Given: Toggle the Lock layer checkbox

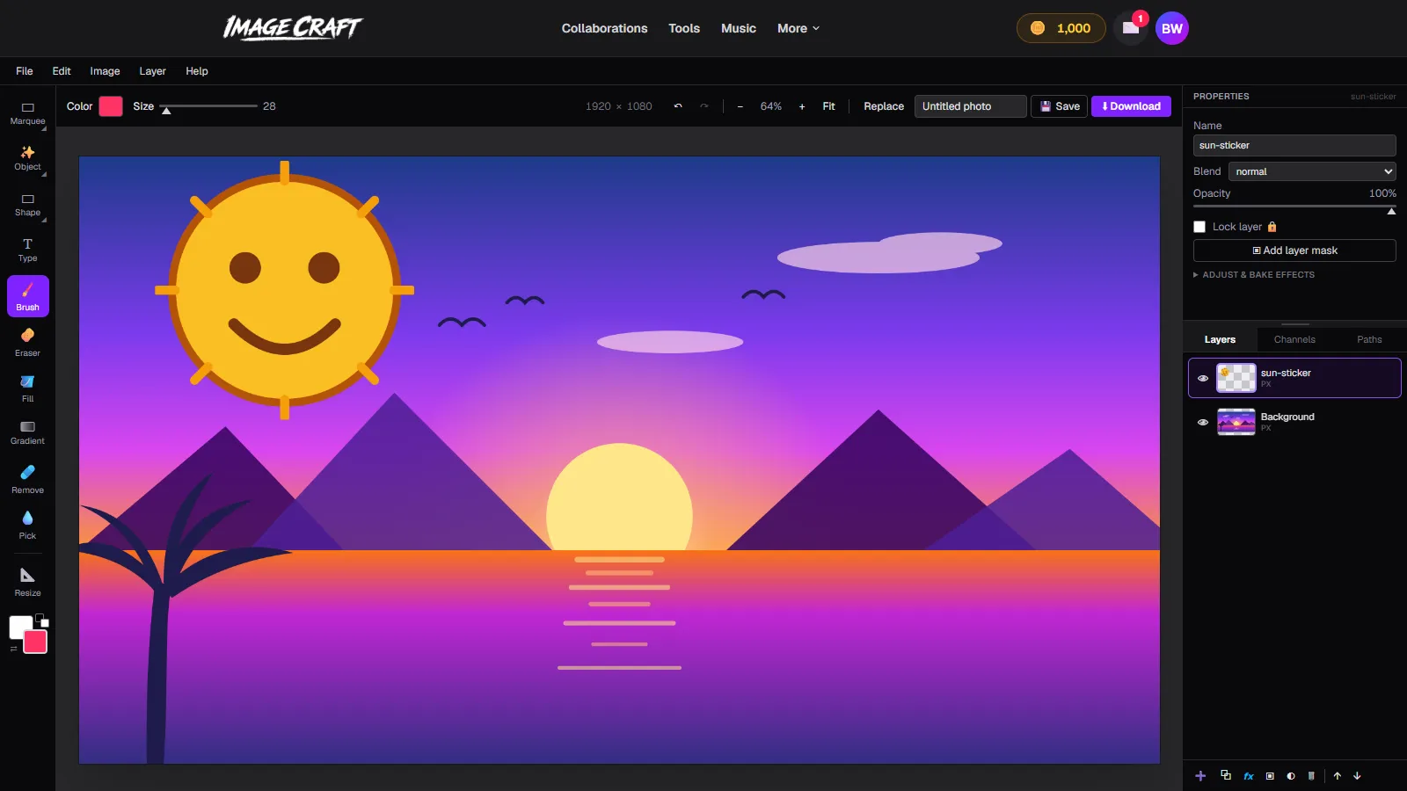Looking at the screenshot, I should pyautogui.click(x=1199, y=227).
